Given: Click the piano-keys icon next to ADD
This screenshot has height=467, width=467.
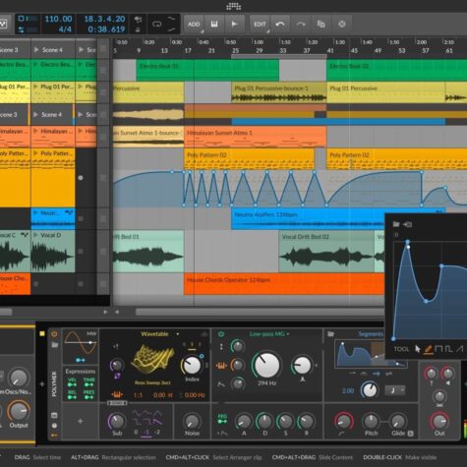Looking at the screenshot, I should click(214, 24).
